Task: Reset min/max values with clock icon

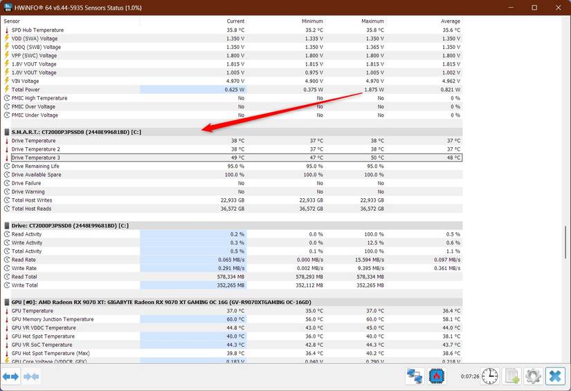Action: pos(489,376)
